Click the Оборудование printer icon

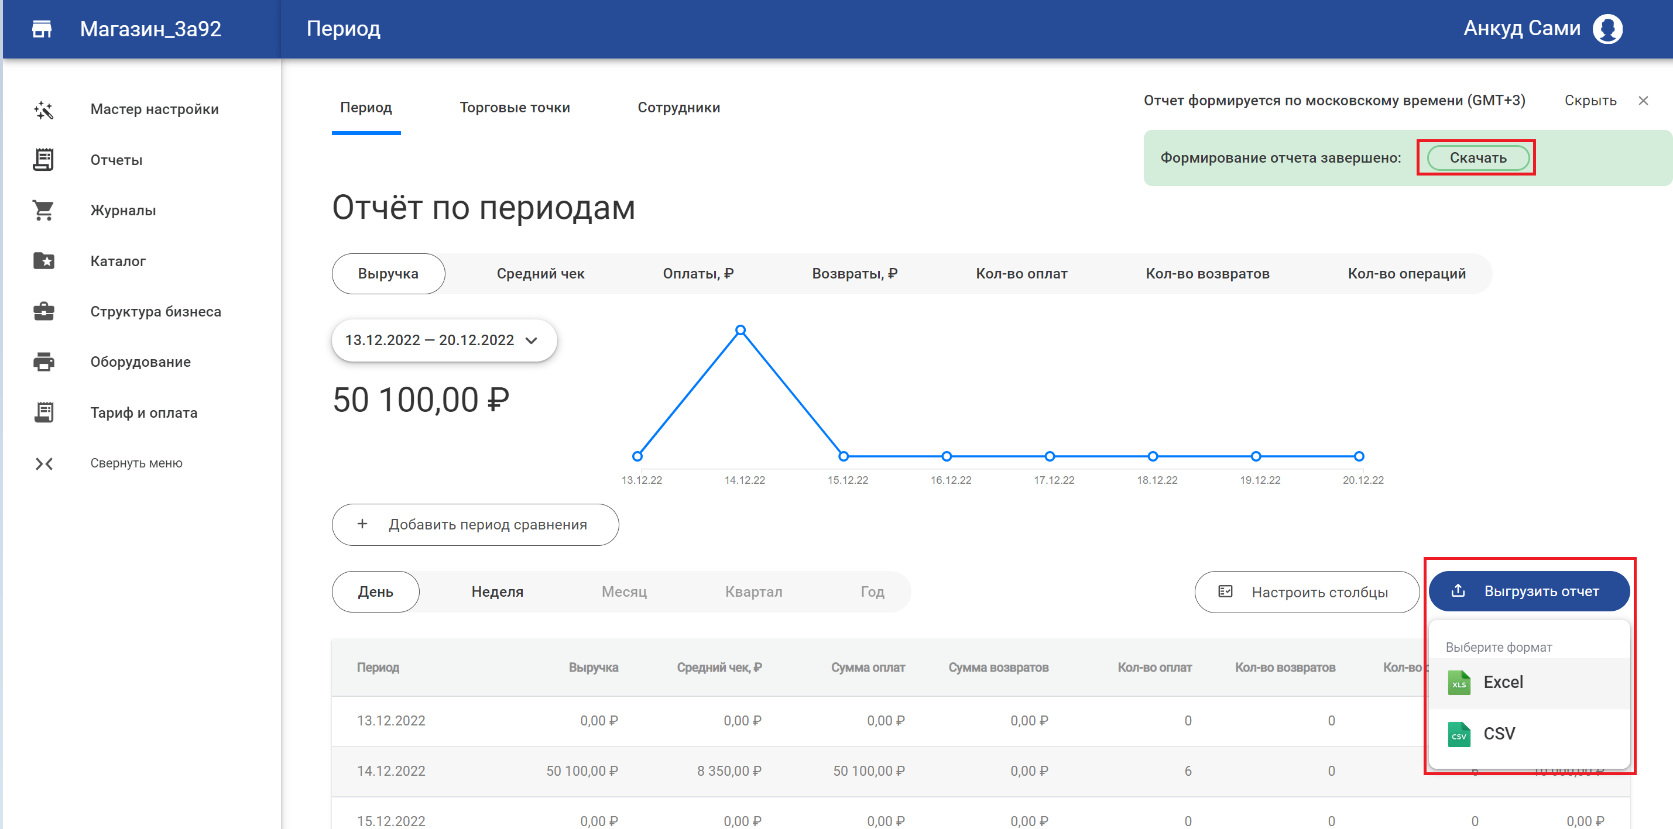tap(43, 362)
